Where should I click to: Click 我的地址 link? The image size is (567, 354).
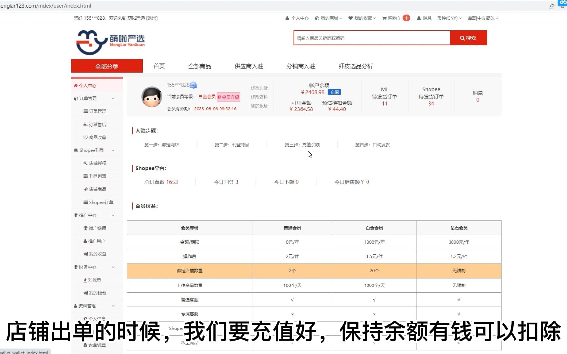point(259,106)
